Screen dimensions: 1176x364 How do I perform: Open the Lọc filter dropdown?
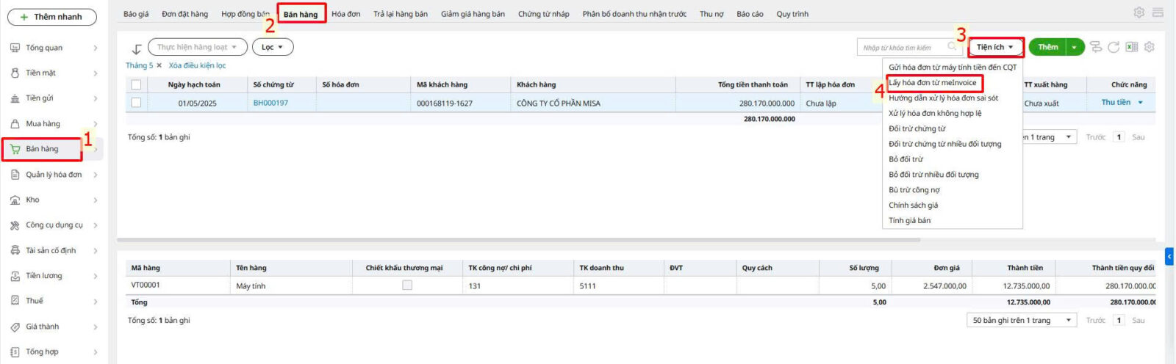[x=273, y=47]
